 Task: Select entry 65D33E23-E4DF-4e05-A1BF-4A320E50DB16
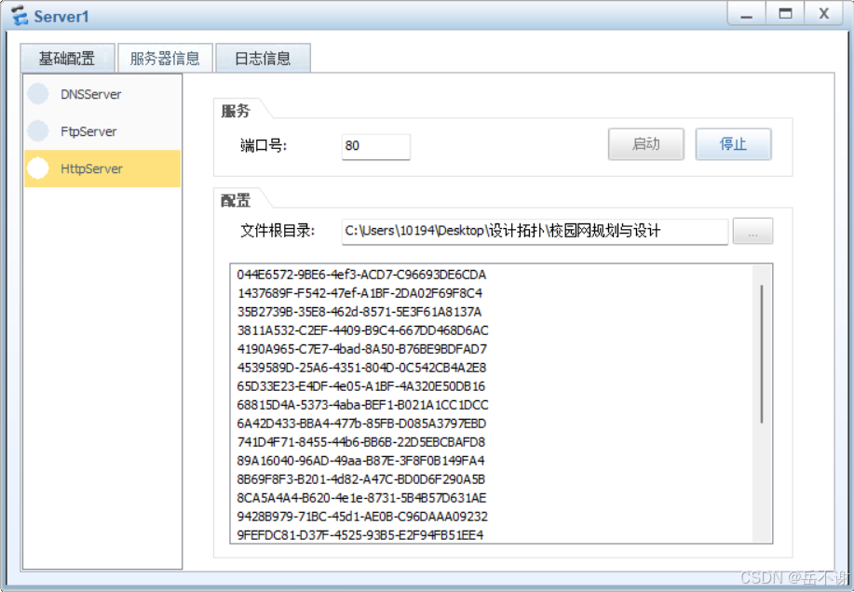[361, 386]
